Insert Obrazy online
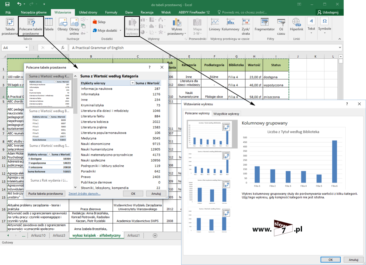This screenshot has width=366, height=265. 74,26
